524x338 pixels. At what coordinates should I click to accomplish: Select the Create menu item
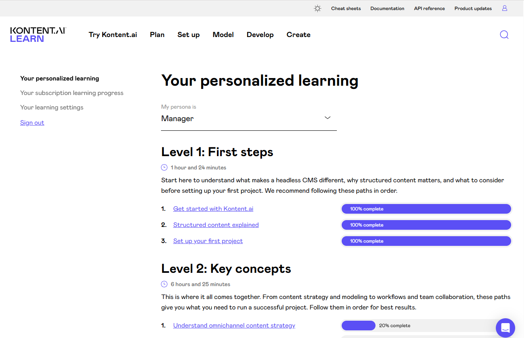point(298,35)
